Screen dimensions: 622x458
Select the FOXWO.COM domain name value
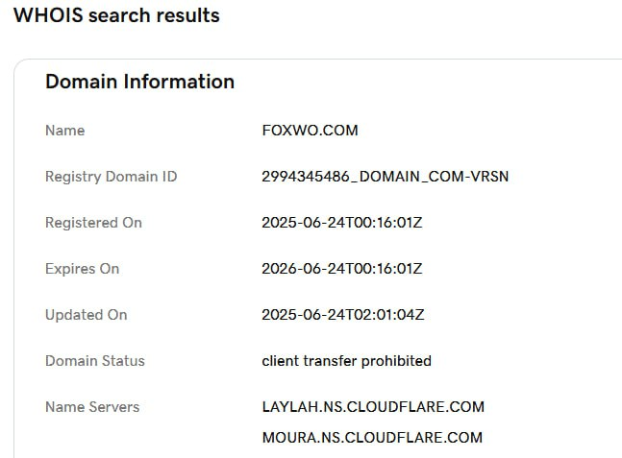[x=310, y=131]
